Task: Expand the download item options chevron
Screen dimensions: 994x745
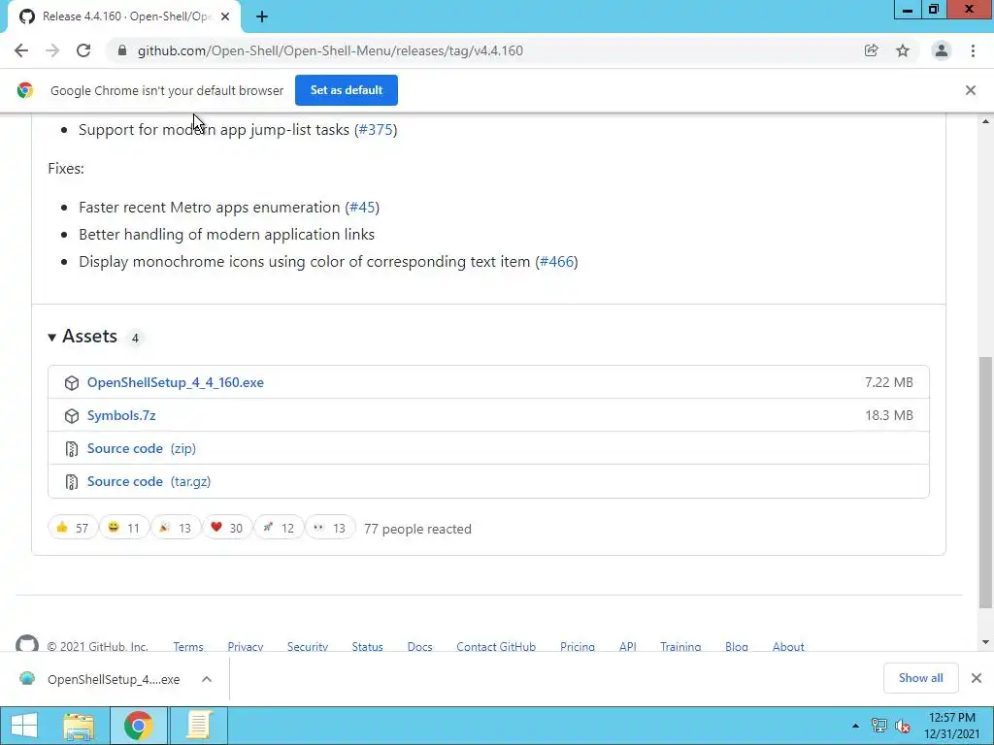Action: point(207,679)
